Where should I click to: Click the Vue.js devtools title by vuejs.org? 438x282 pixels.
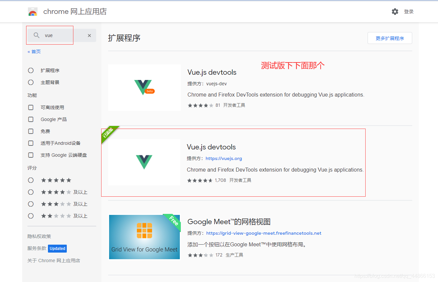[211, 147]
